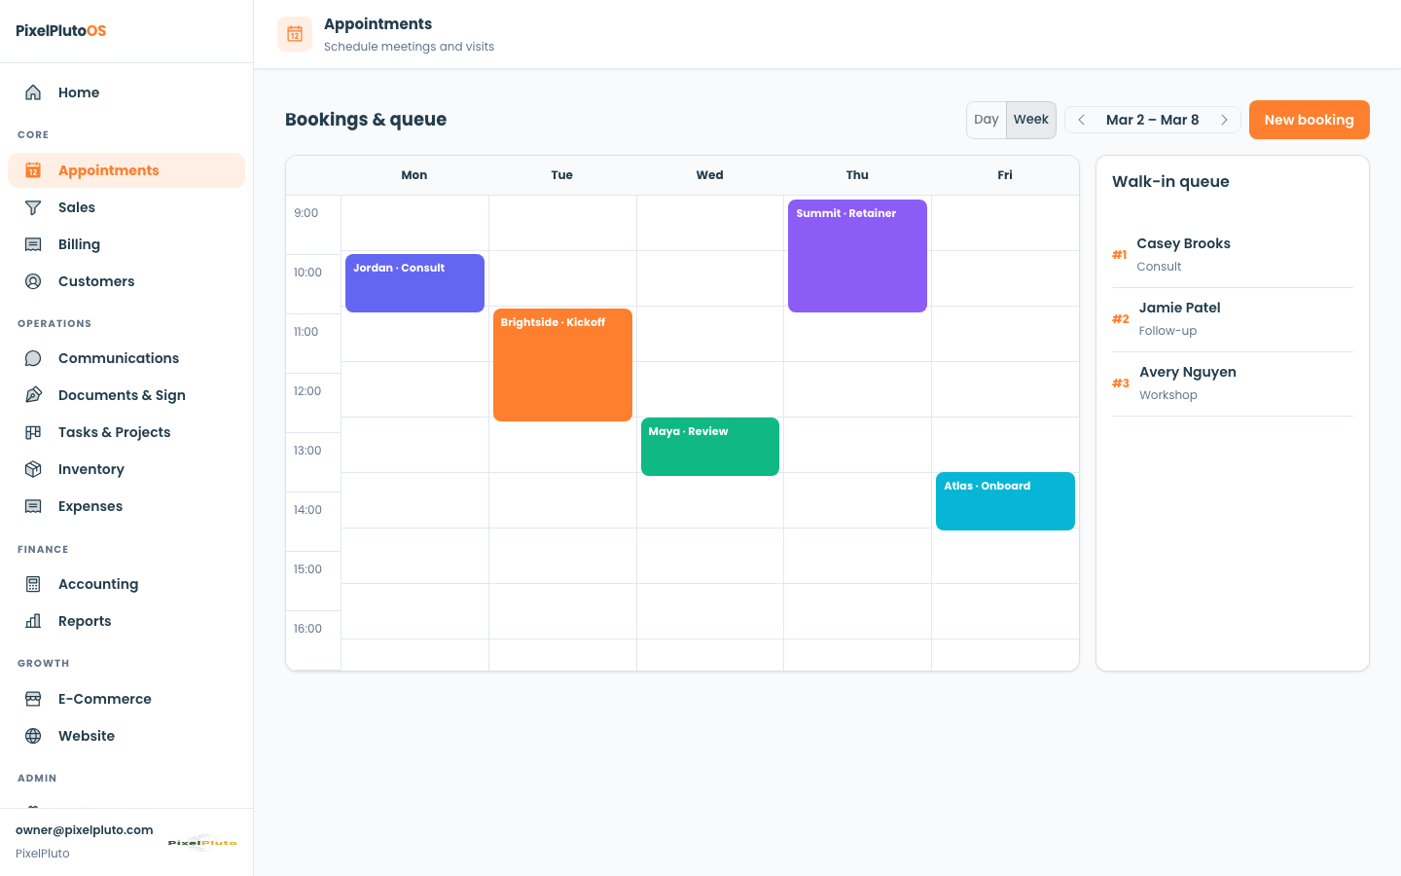
Task: Select the Sales funnel icon
Action: point(33,207)
